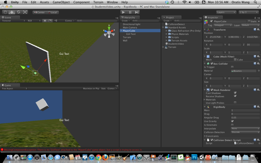Collapse the Standard Assets folder
Image resolution: width=261 pixels, height=163 pixels.
click(163, 28)
